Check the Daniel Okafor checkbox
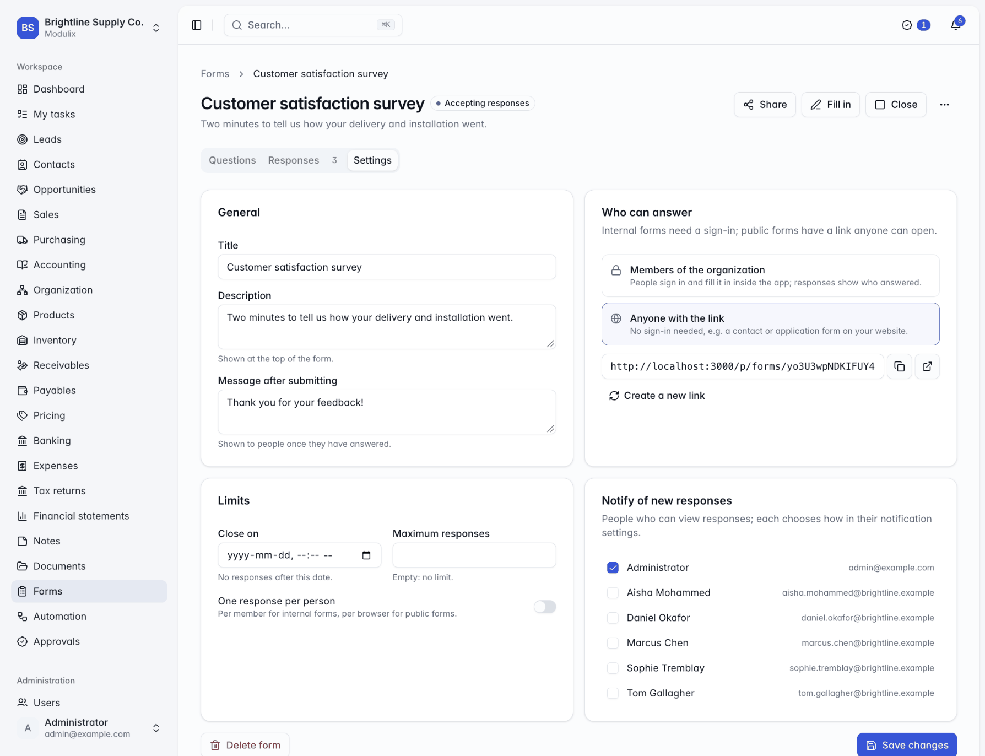Image resolution: width=985 pixels, height=756 pixels. click(613, 618)
